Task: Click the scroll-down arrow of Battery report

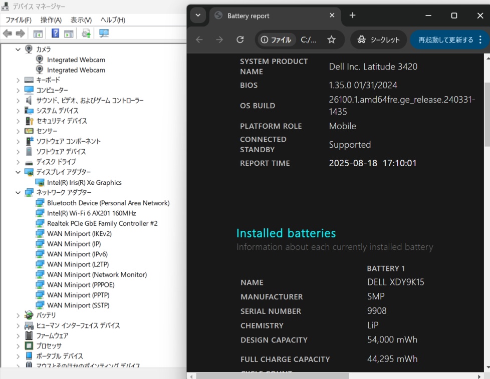Action: coord(487,367)
